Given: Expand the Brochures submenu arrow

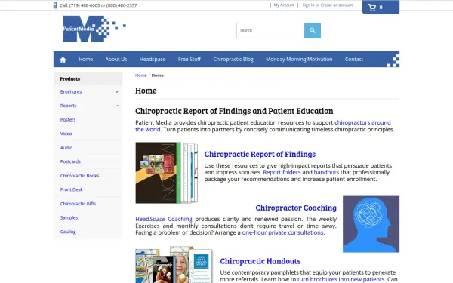Looking at the screenshot, I should (117, 92).
